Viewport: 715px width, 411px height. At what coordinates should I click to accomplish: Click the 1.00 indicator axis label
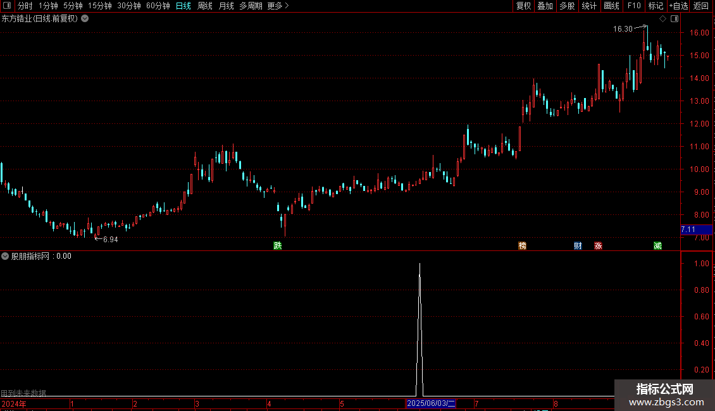pos(701,264)
